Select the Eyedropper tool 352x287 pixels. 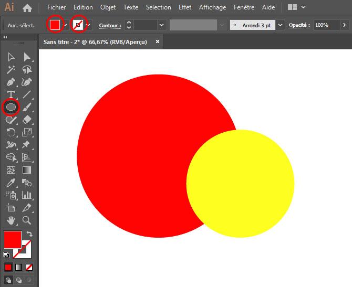(x=11, y=183)
